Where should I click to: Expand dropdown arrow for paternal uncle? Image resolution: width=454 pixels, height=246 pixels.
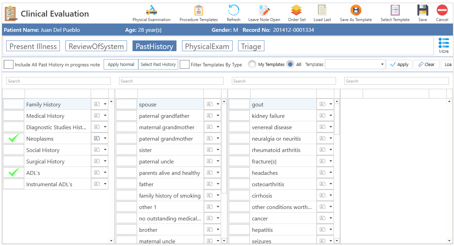pyautogui.click(x=218, y=161)
